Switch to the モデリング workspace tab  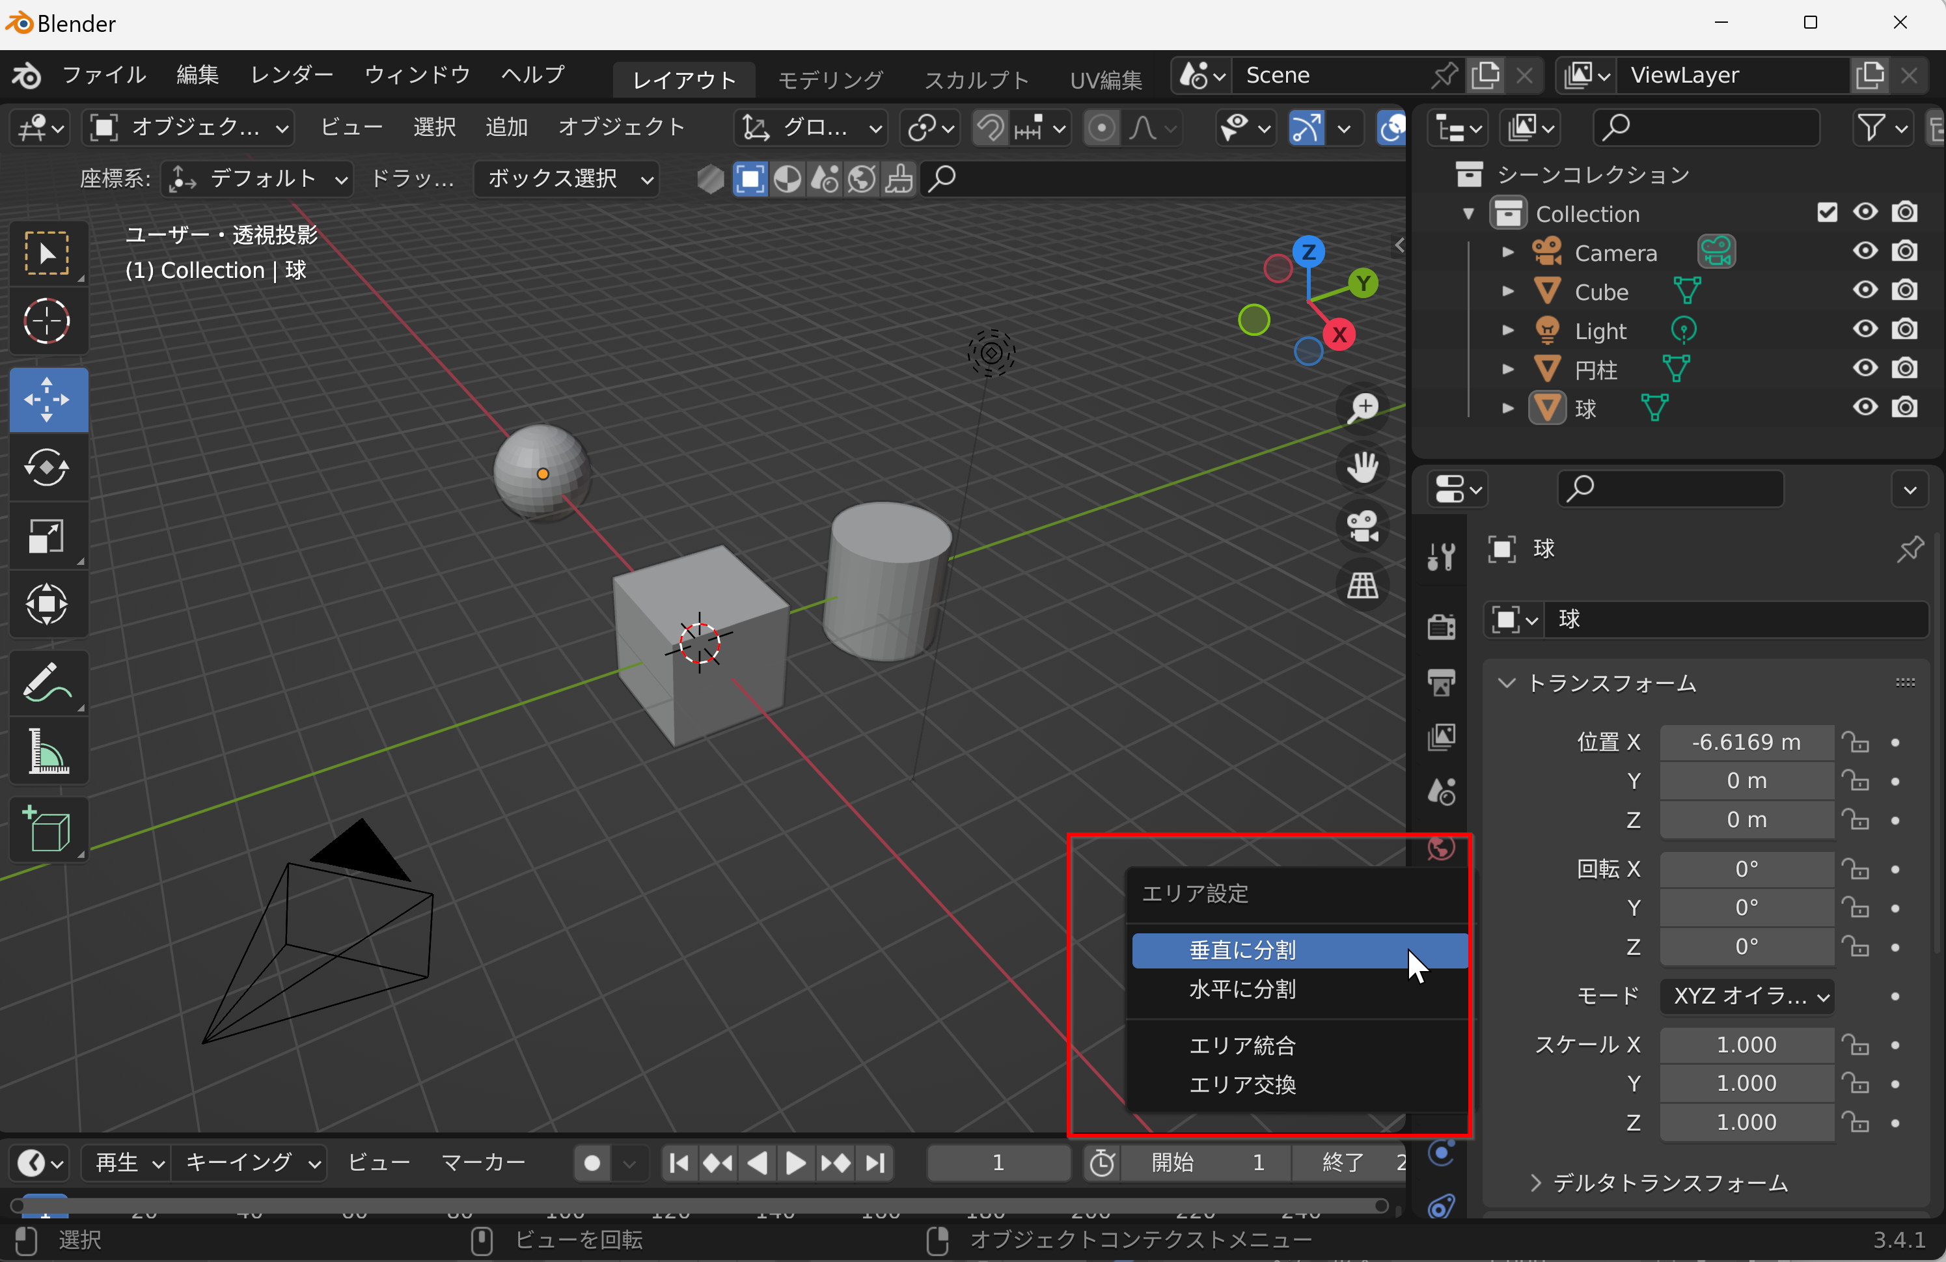(829, 79)
